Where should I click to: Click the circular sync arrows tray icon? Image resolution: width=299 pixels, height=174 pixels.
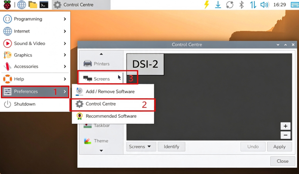[x=229, y=5]
